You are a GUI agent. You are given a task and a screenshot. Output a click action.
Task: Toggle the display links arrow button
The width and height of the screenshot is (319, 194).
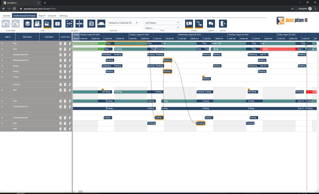coord(199,24)
